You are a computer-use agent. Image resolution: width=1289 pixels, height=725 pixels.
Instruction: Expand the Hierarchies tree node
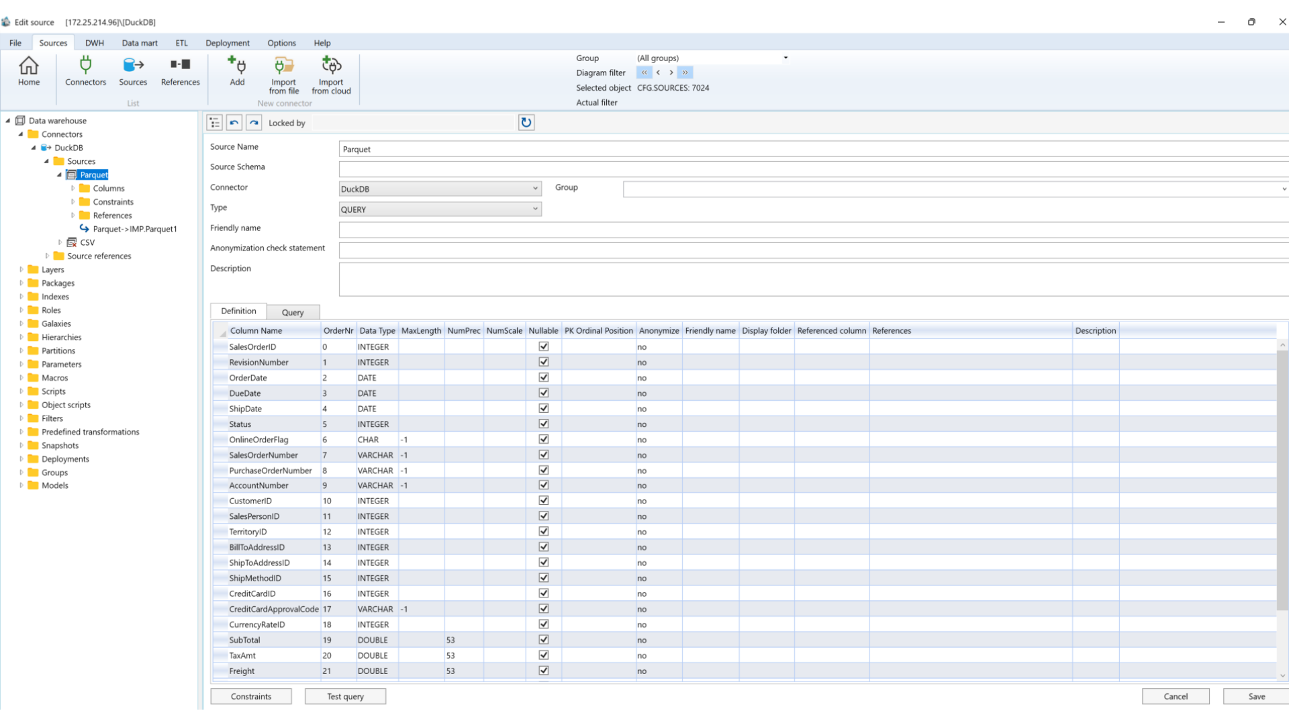coord(21,337)
